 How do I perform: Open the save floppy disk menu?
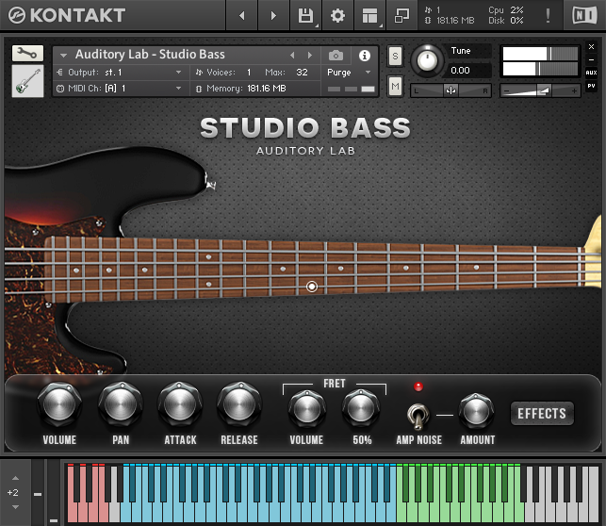[x=305, y=15]
